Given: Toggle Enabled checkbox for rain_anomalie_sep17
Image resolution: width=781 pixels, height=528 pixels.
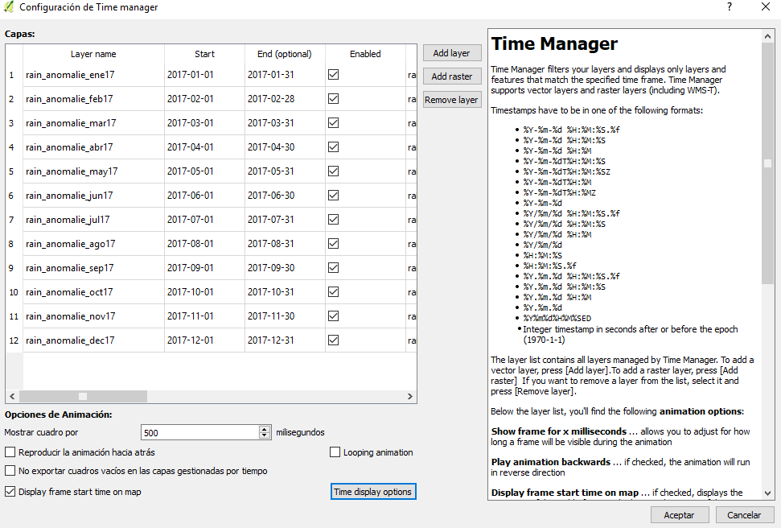Looking at the screenshot, I should pyautogui.click(x=334, y=268).
